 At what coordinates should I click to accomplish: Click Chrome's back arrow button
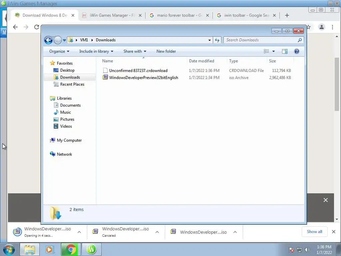(x=15, y=27)
